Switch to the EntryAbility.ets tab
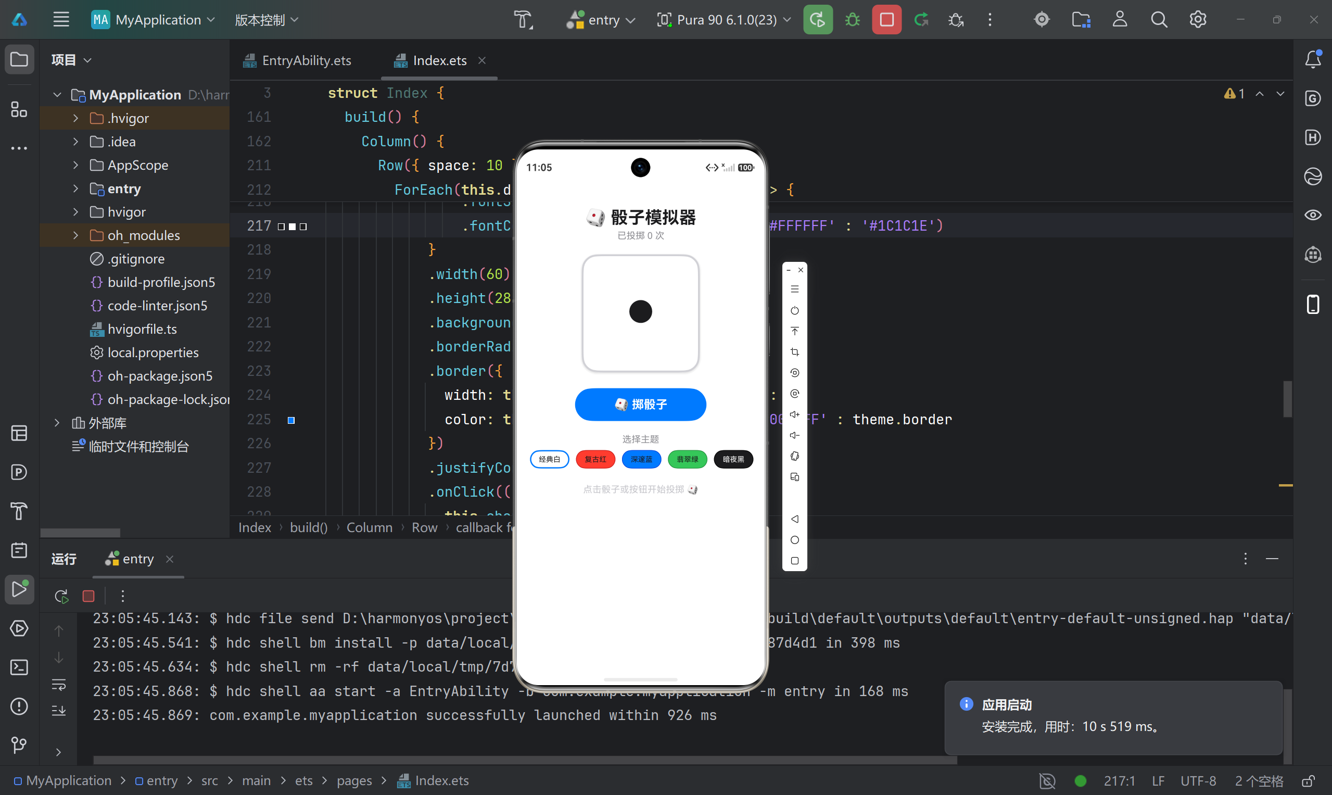 [x=297, y=60]
